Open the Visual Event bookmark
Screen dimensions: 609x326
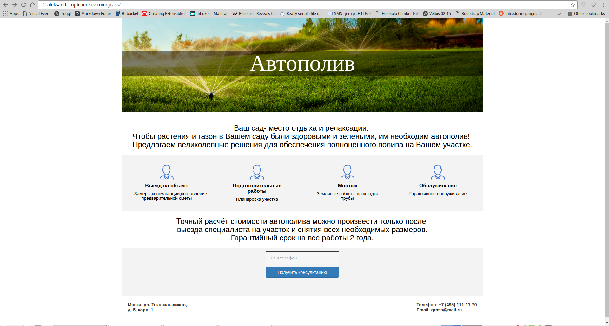point(37,14)
